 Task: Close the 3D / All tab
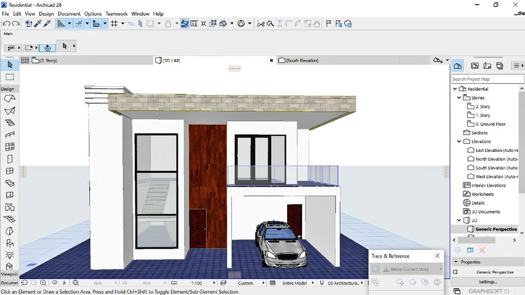click(272, 61)
